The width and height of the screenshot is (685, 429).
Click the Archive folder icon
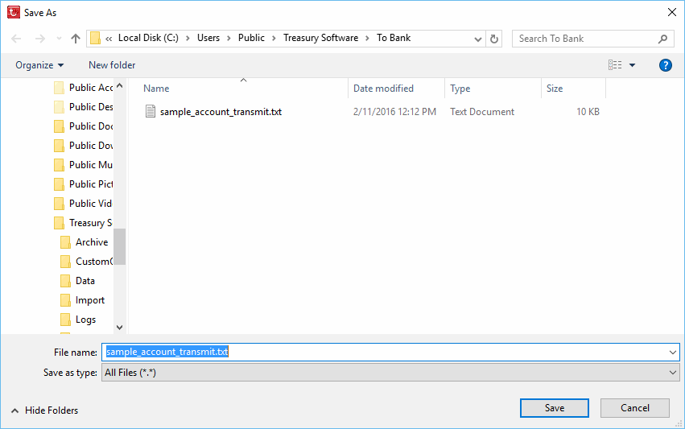pos(66,242)
